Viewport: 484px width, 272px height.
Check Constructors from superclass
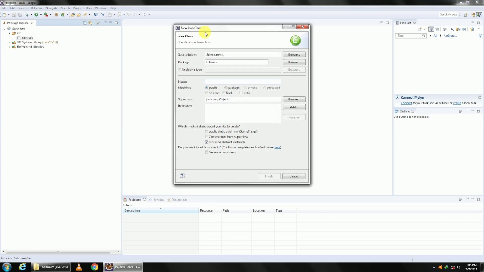point(207,137)
